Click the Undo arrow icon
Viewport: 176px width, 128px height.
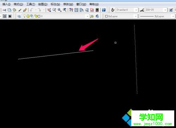point(32,10)
